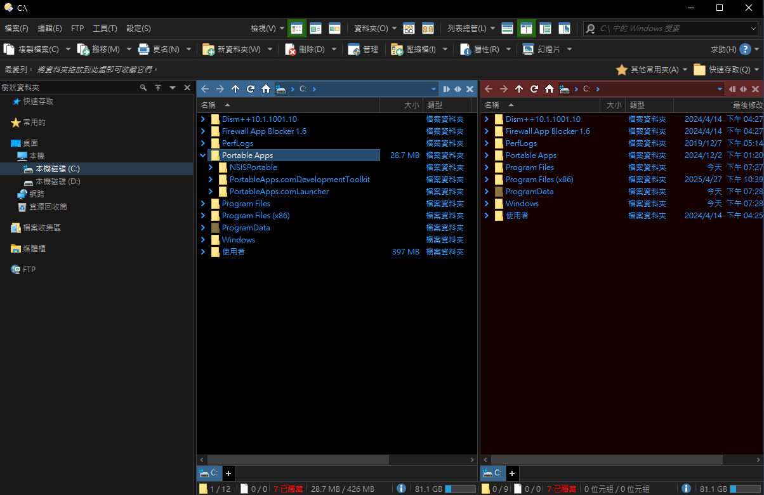Open the 工具(T) menu
Image resolution: width=764 pixels, height=495 pixels.
point(105,29)
